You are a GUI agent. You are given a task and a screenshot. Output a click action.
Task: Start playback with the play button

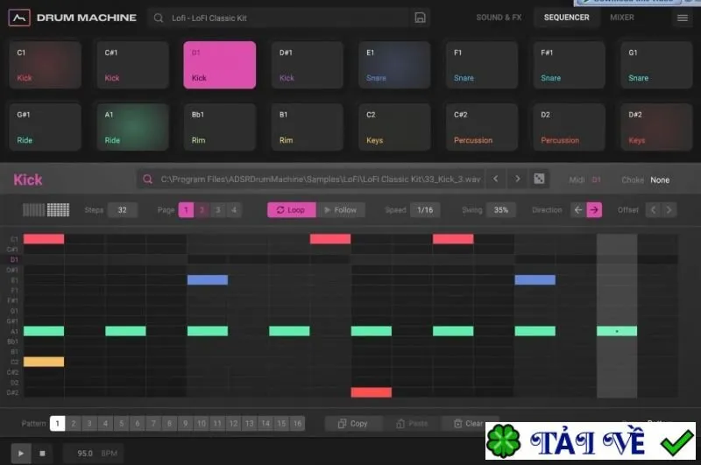[21, 454]
